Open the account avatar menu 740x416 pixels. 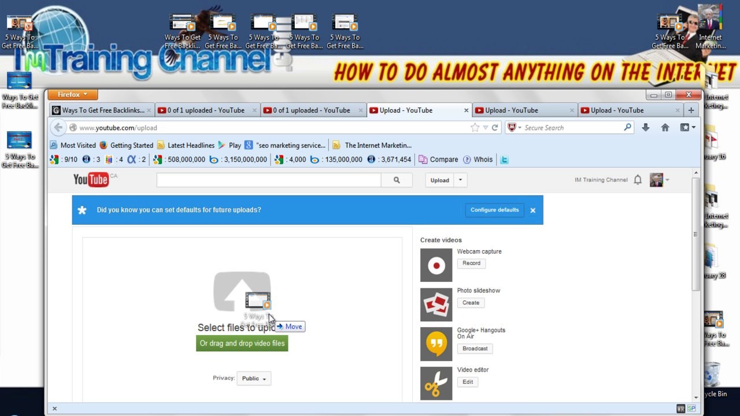click(659, 180)
